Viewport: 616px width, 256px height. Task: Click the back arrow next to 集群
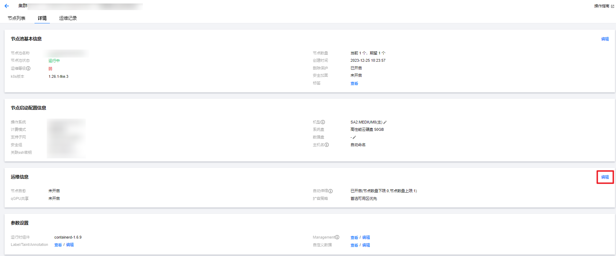point(7,6)
